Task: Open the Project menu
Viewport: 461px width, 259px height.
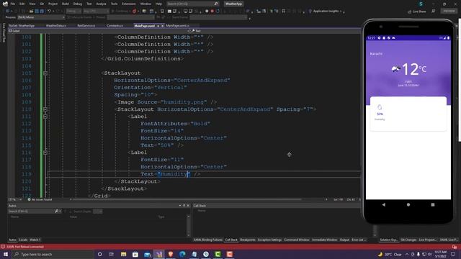Action: (x=53, y=4)
